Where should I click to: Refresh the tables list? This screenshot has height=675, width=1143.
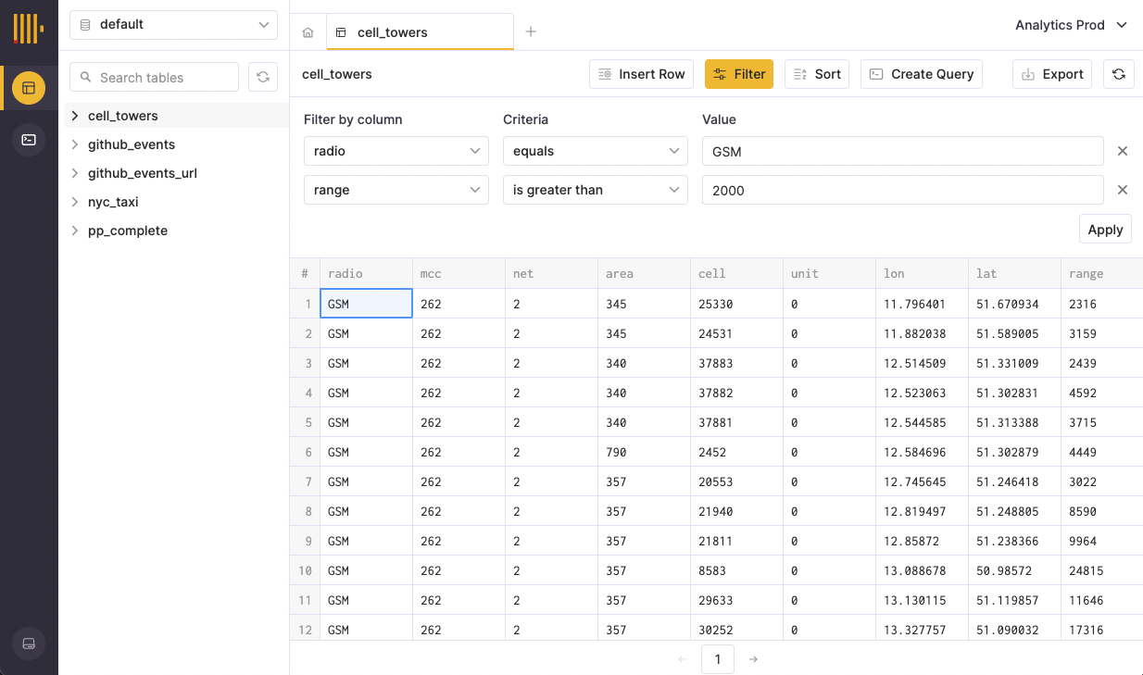[x=263, y=77]
